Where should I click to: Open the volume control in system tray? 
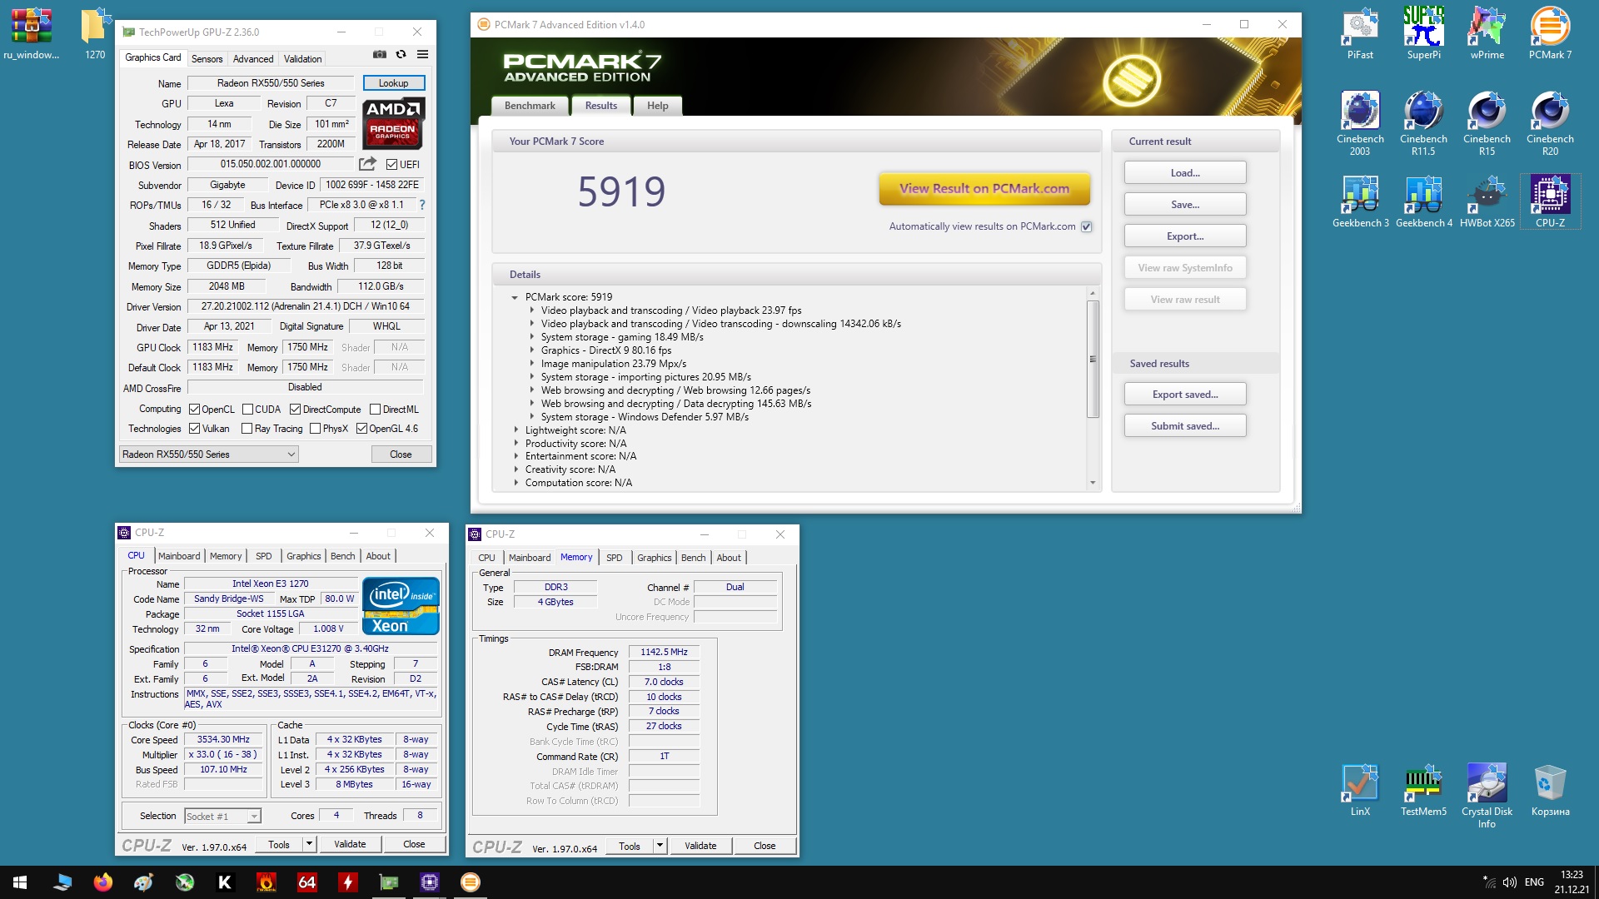[x=1510, y=882]
